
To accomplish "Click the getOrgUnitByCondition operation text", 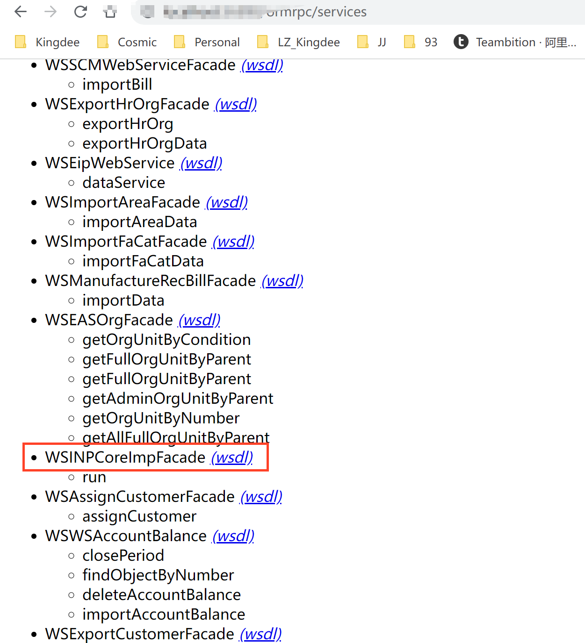I will (167, 340).
